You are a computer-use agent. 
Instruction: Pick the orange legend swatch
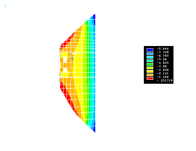point(150,75)
